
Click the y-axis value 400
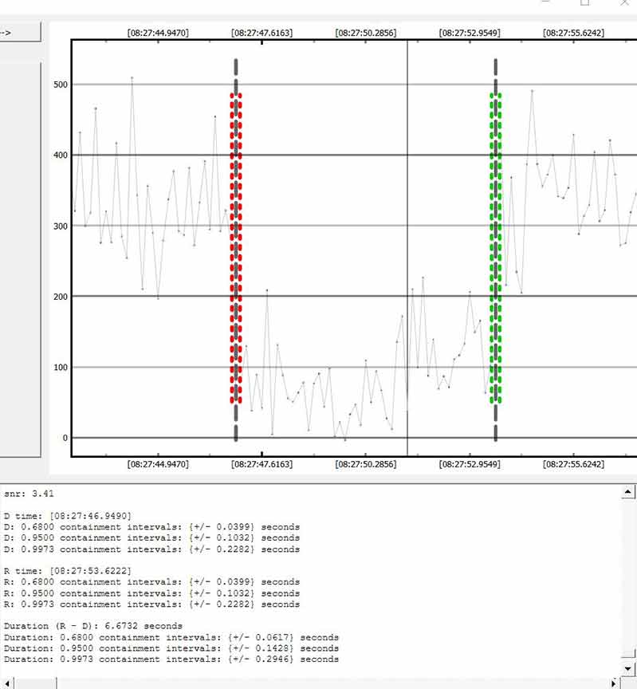[x=61, y=156]
